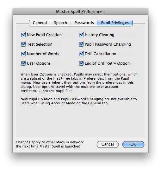Click the network changes notice text

pyautogui.click(x=50, y=144)
